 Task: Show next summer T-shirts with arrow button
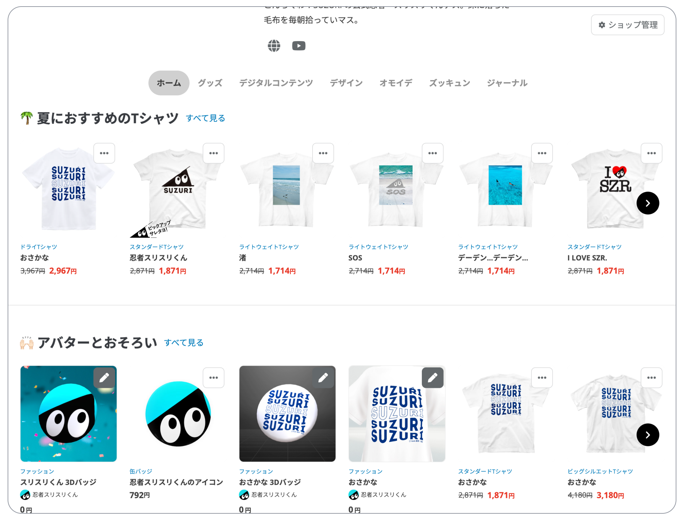pyautogui.click(x=648, y=203)
